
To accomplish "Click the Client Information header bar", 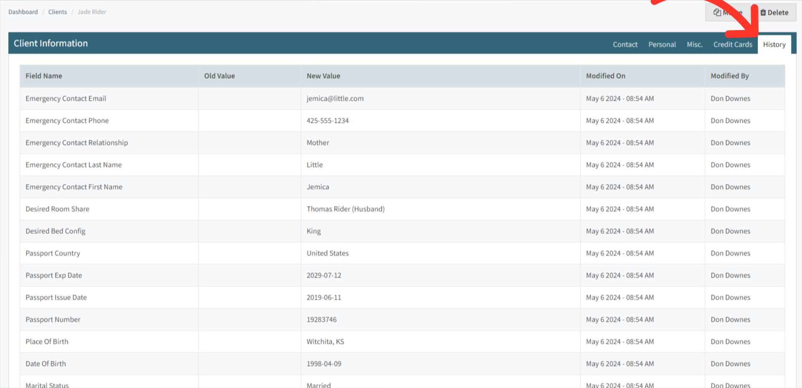I will 51,43.
